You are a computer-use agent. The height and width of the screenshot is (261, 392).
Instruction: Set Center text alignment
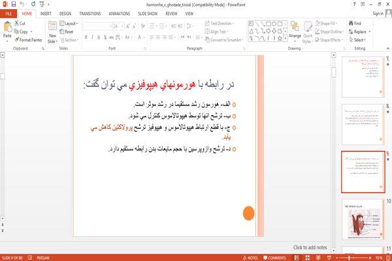pyautogui.click(x=157, y=37)
